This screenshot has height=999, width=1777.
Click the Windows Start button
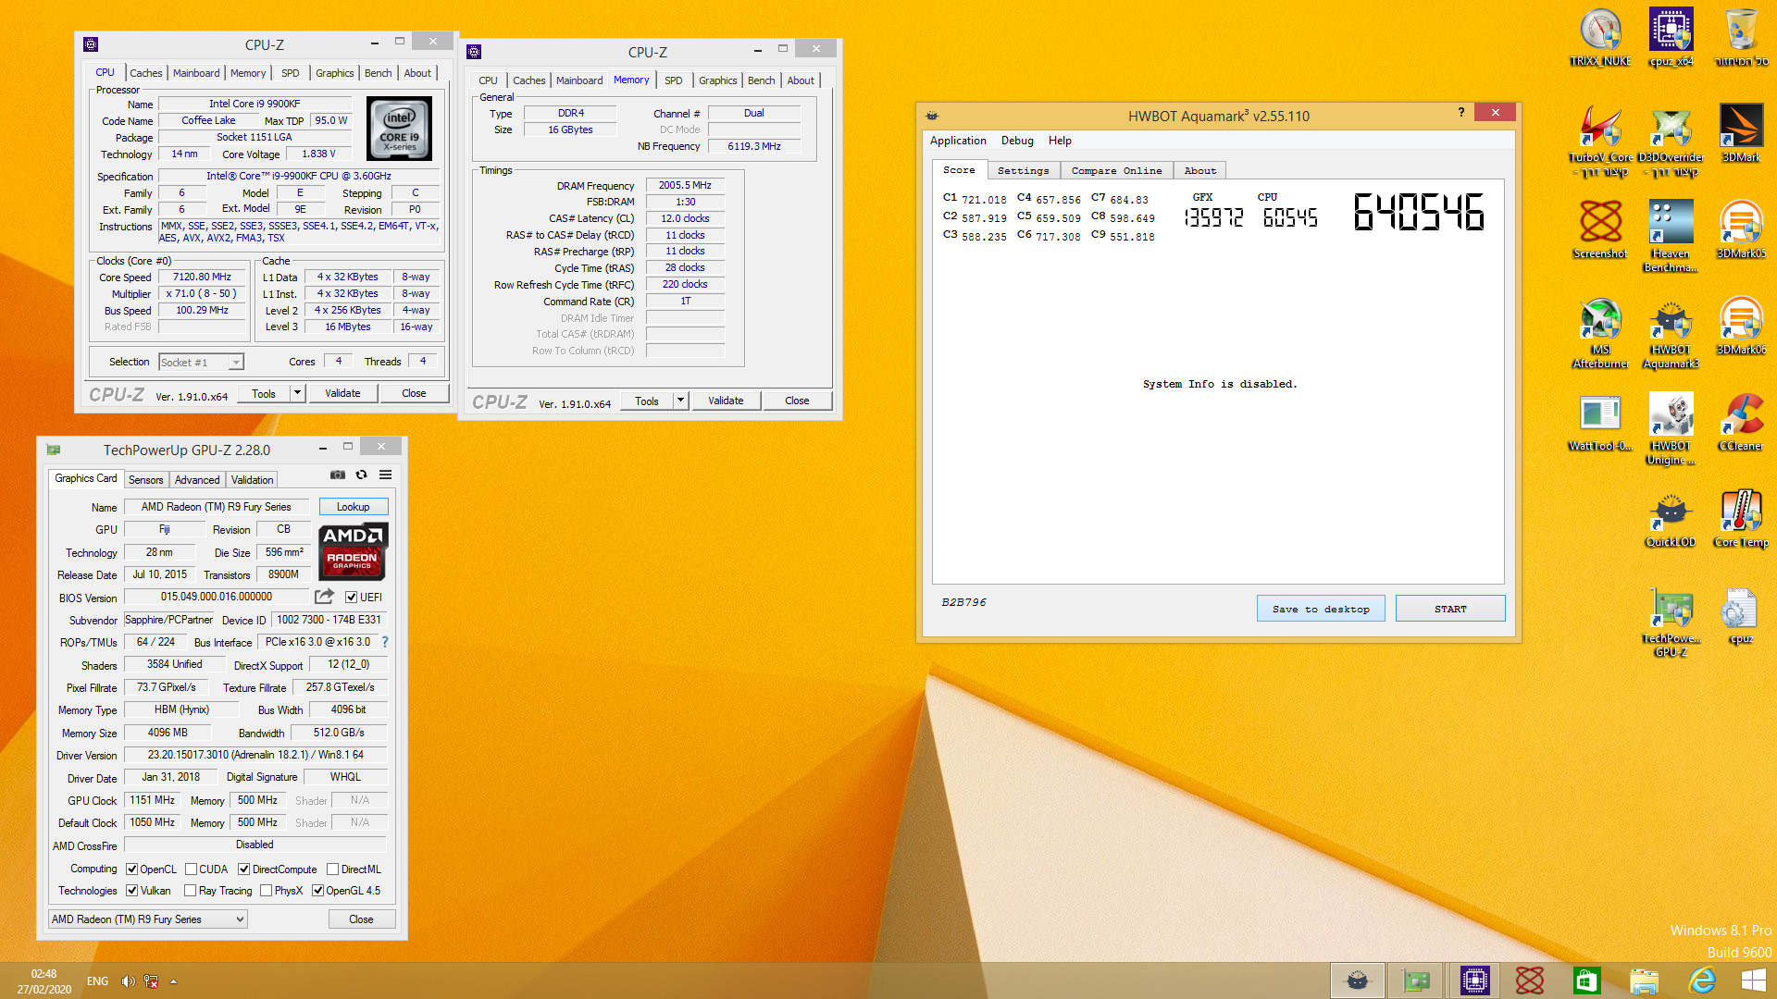point(1753,980)
